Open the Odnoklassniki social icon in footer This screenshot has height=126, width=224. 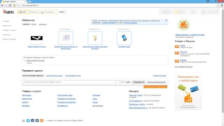click(42, 120)
